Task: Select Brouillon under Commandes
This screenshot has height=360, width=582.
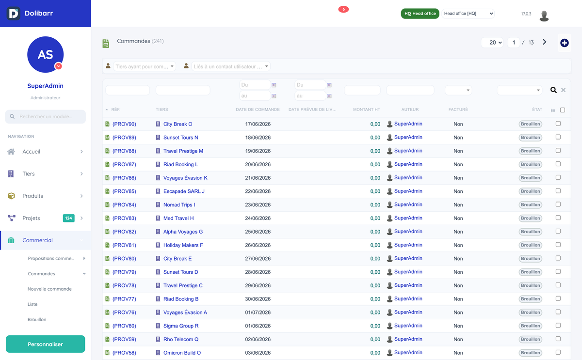Action: point(37,319)
